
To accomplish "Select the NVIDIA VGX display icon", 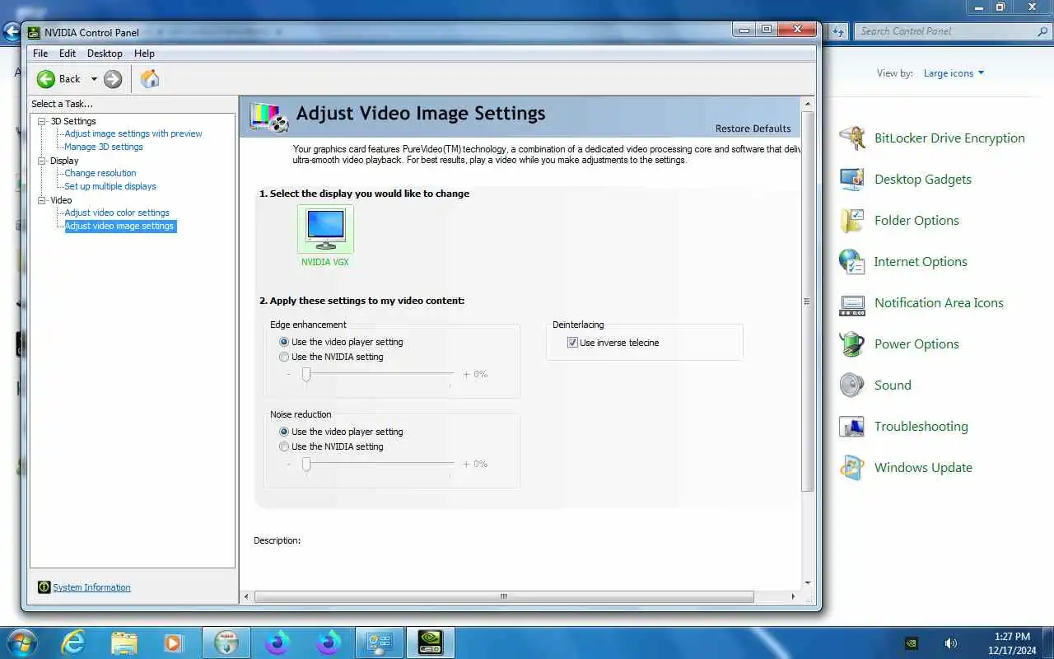I will point(325,229).
